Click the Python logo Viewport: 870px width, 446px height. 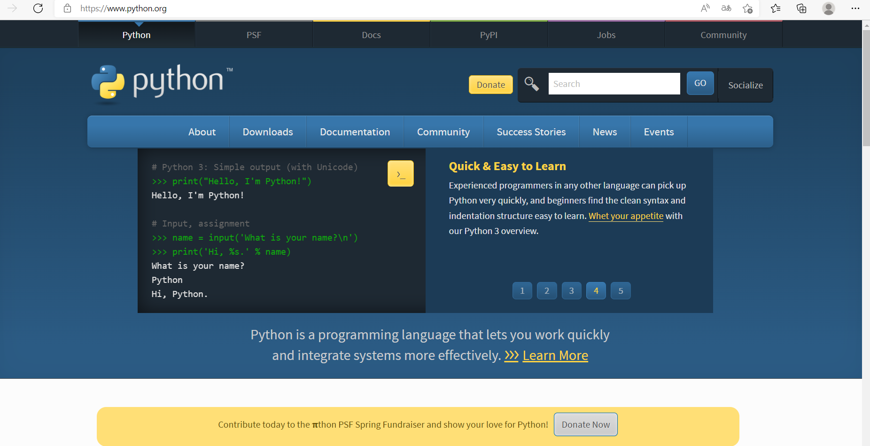161,84
